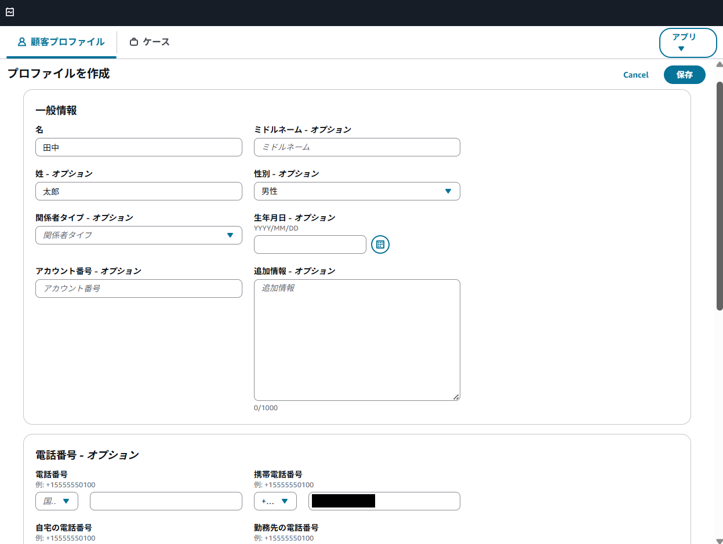The height and width of the screenshot is (544, 723).
Task: Select the アカウント番号 input field
Action: pyautogui.click(x=139, y=289)
